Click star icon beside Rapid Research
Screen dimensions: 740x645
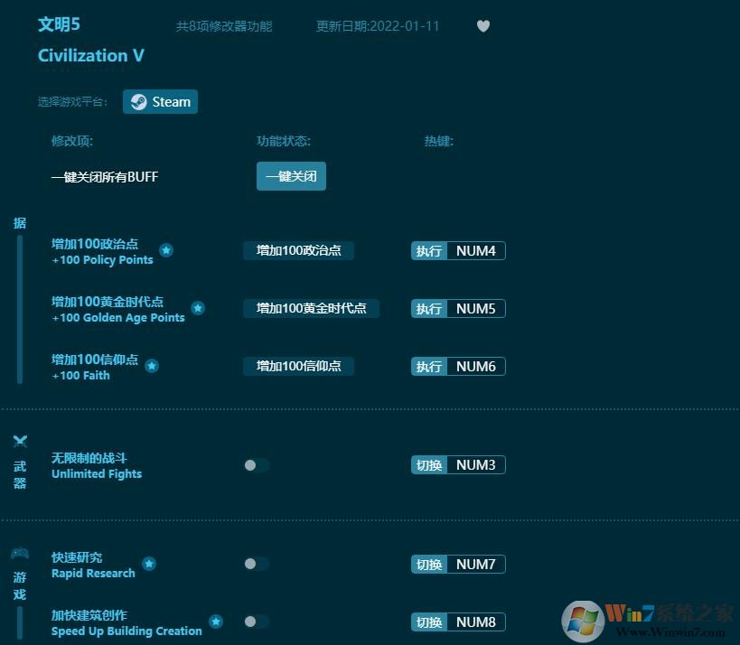tap(149, 564)
